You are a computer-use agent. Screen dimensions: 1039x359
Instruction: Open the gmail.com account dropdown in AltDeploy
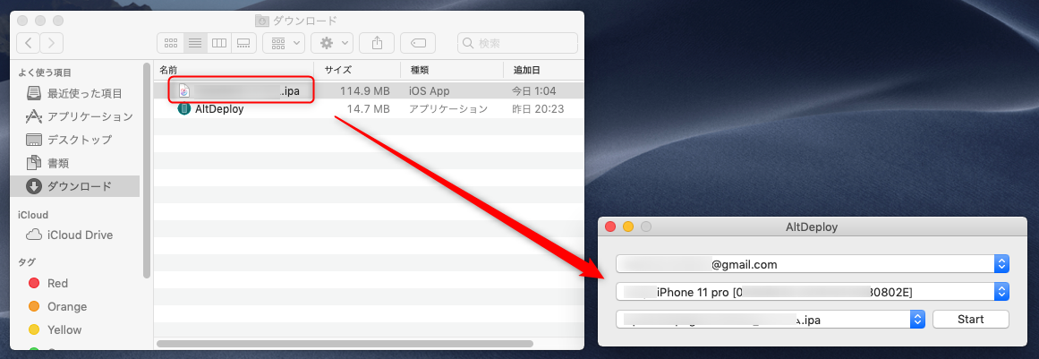813,264
